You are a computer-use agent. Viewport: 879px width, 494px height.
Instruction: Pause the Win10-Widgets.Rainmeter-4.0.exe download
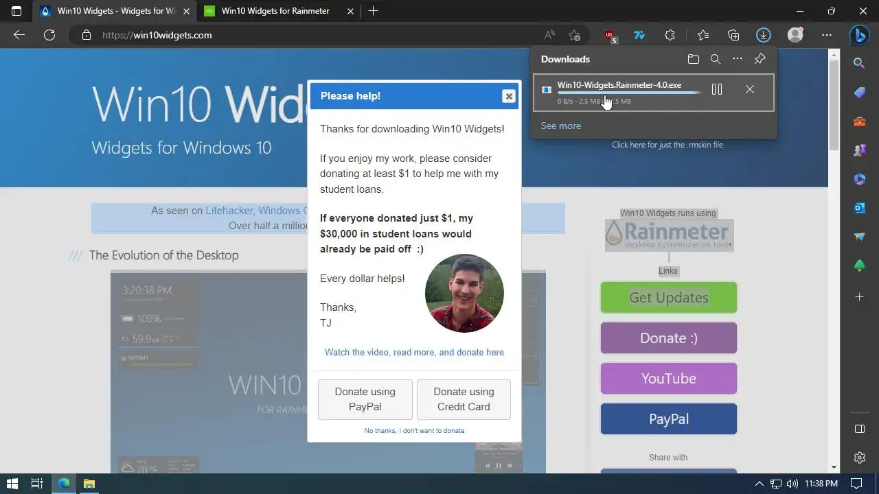pyautogui.click(x=717, y=89)
